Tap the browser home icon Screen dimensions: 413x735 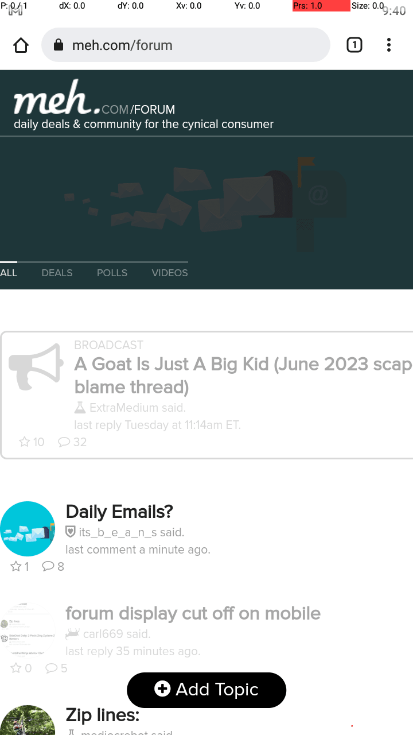(21, 45)
